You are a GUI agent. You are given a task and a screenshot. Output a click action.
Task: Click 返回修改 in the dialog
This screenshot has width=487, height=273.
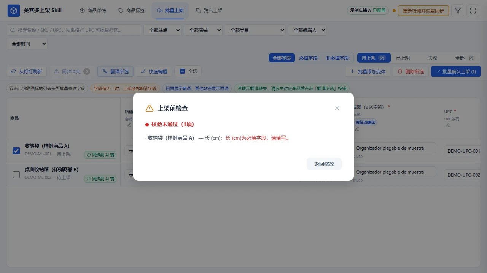point(324,164)
